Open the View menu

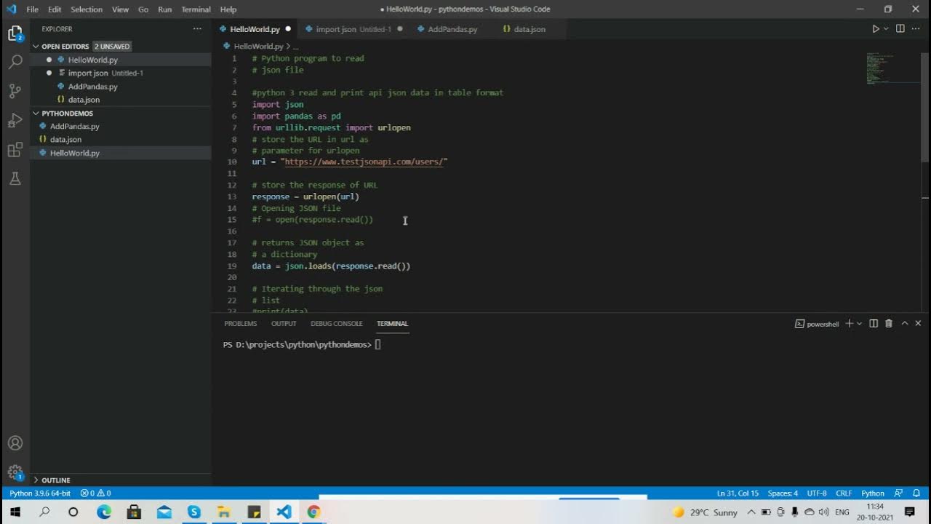[121, 9]
